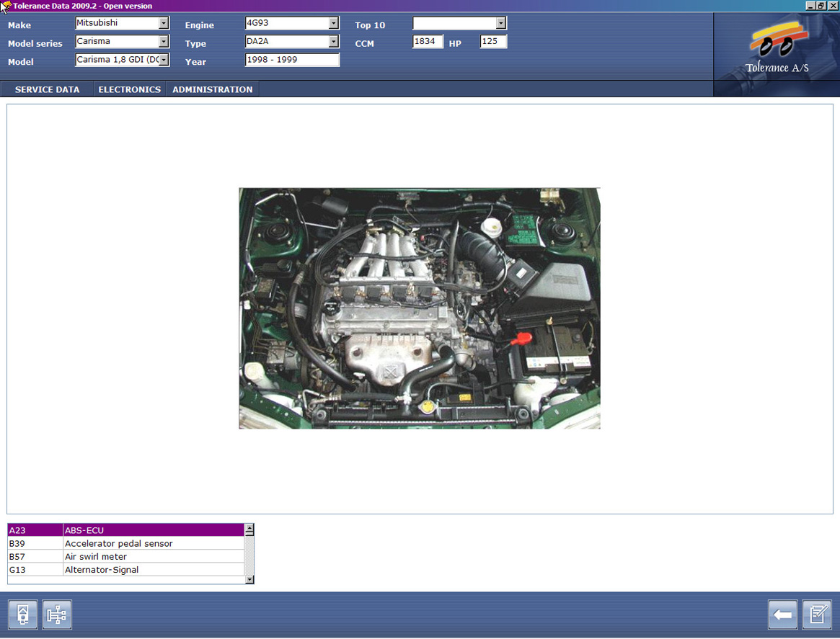Click the Year input field
Viewport: 840px width, 639px height.
292,61
